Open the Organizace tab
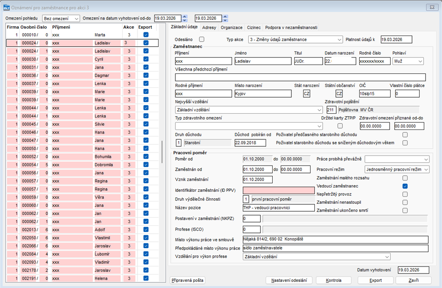The height and width of the screenshot is (288, 442). click(x=232, y=27)
